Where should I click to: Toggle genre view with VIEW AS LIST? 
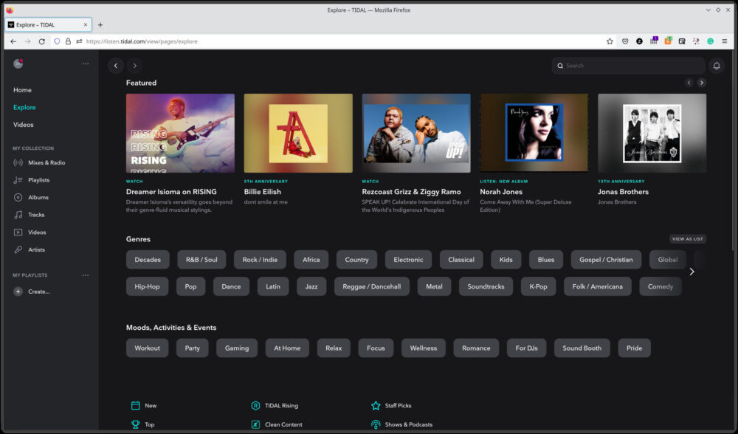pyautogui.click(x=688, y=238)
